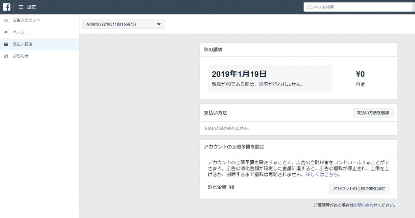Click the ビジネスを検索 search field
Image resolution: width=415 pixels, height=218 pixels.
[358, 7]
